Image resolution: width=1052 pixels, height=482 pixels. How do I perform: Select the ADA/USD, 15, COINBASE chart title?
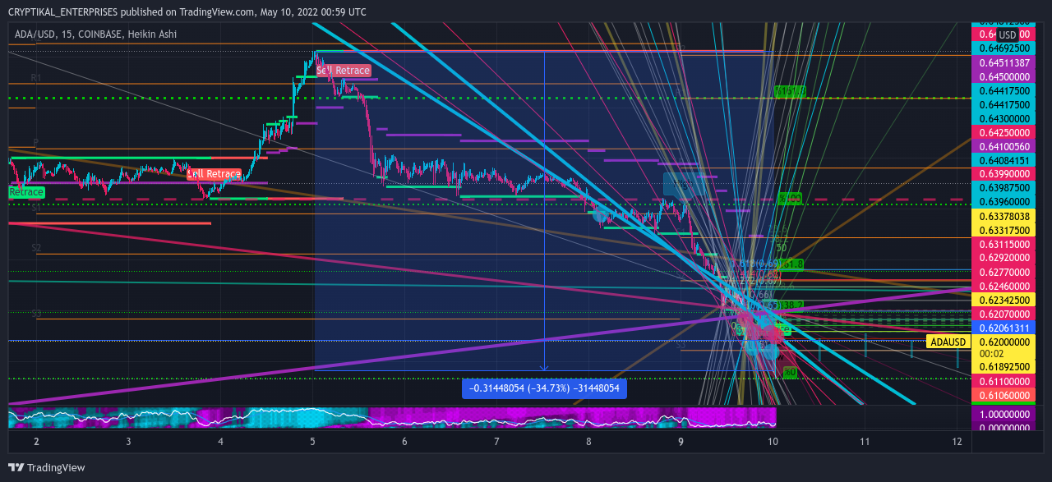click(x=96, y=34)
